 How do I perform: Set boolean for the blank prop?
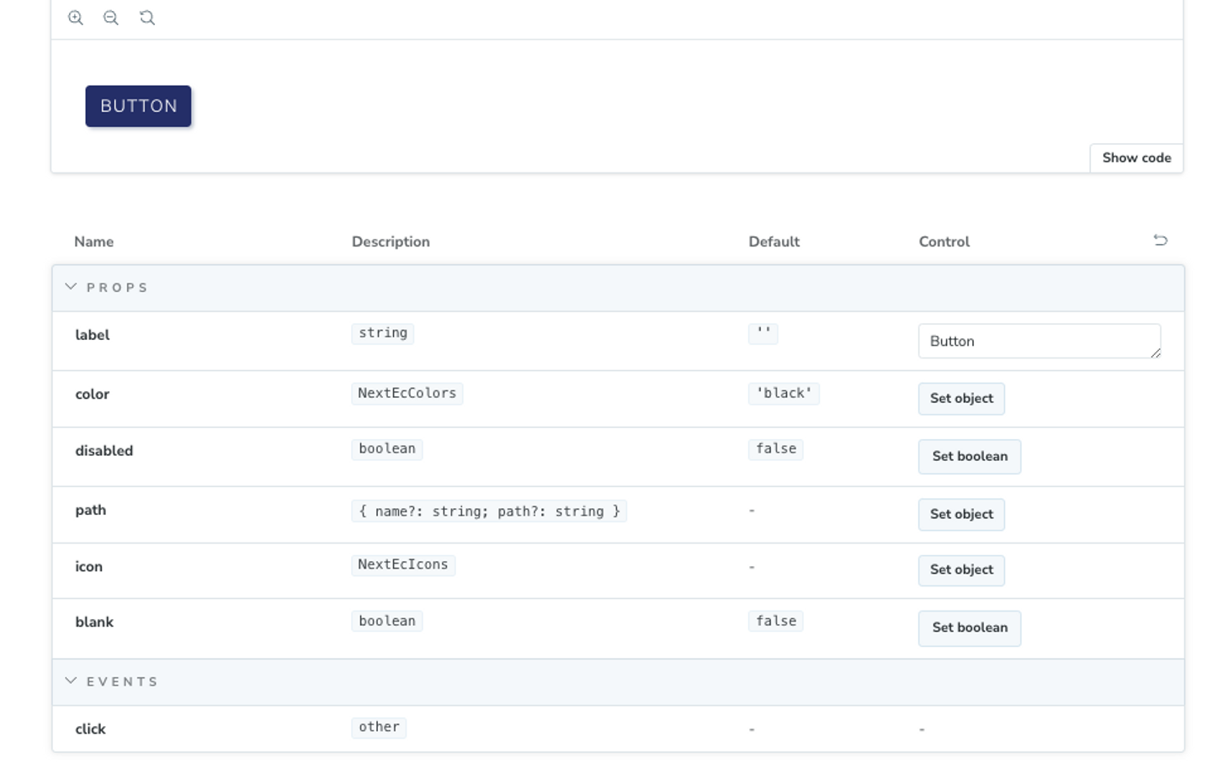click(x=970, y=628)
